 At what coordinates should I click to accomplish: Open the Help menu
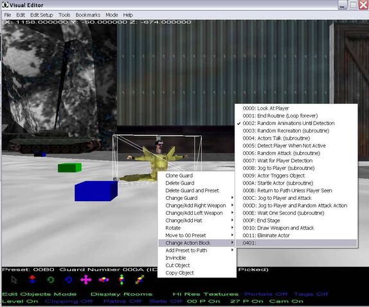coord(128,15)
